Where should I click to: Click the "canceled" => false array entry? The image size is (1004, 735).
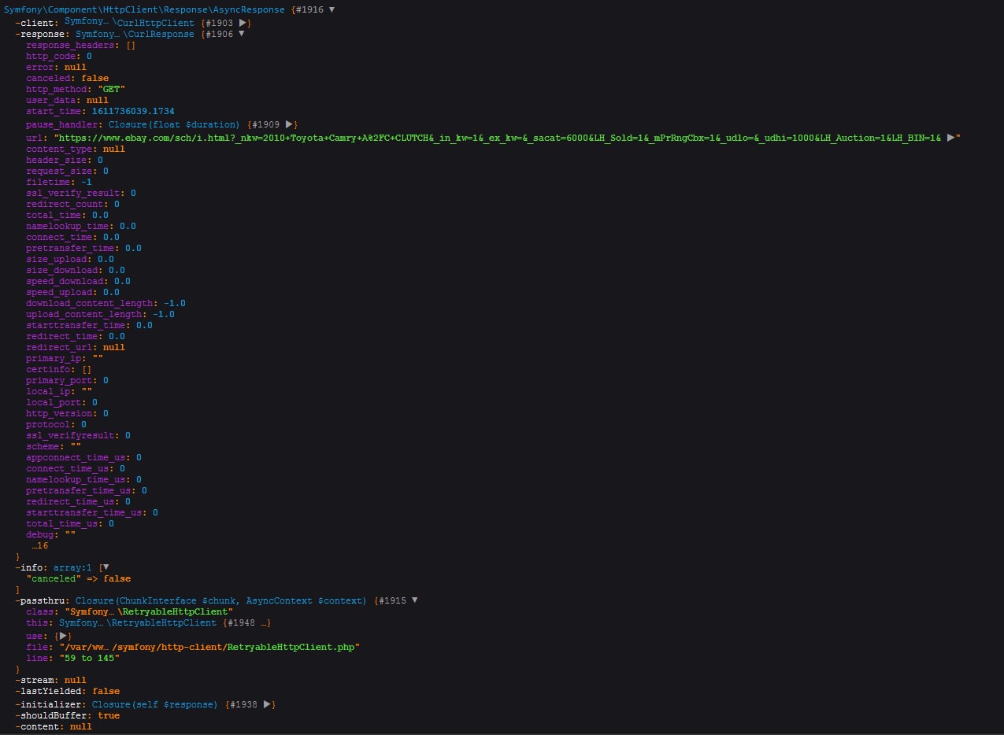pos(79,578)
